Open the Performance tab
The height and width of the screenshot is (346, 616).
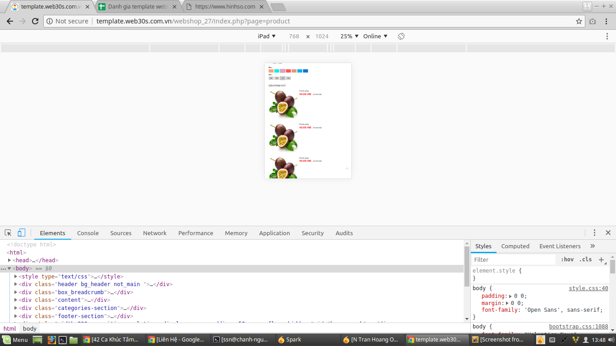click(x=196, y=233)
